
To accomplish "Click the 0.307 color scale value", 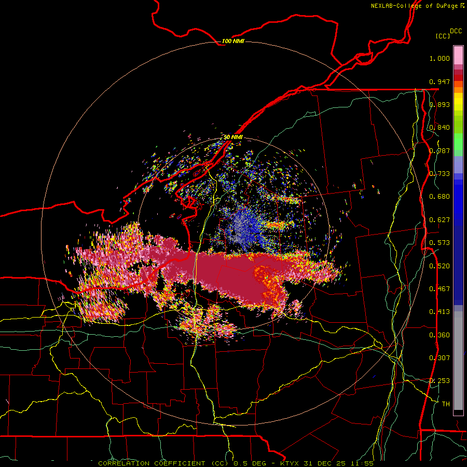I will click(439, 358).
